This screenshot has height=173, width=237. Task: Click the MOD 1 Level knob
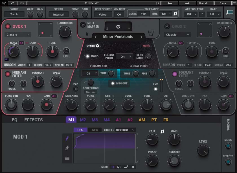[x=203, y=151]
